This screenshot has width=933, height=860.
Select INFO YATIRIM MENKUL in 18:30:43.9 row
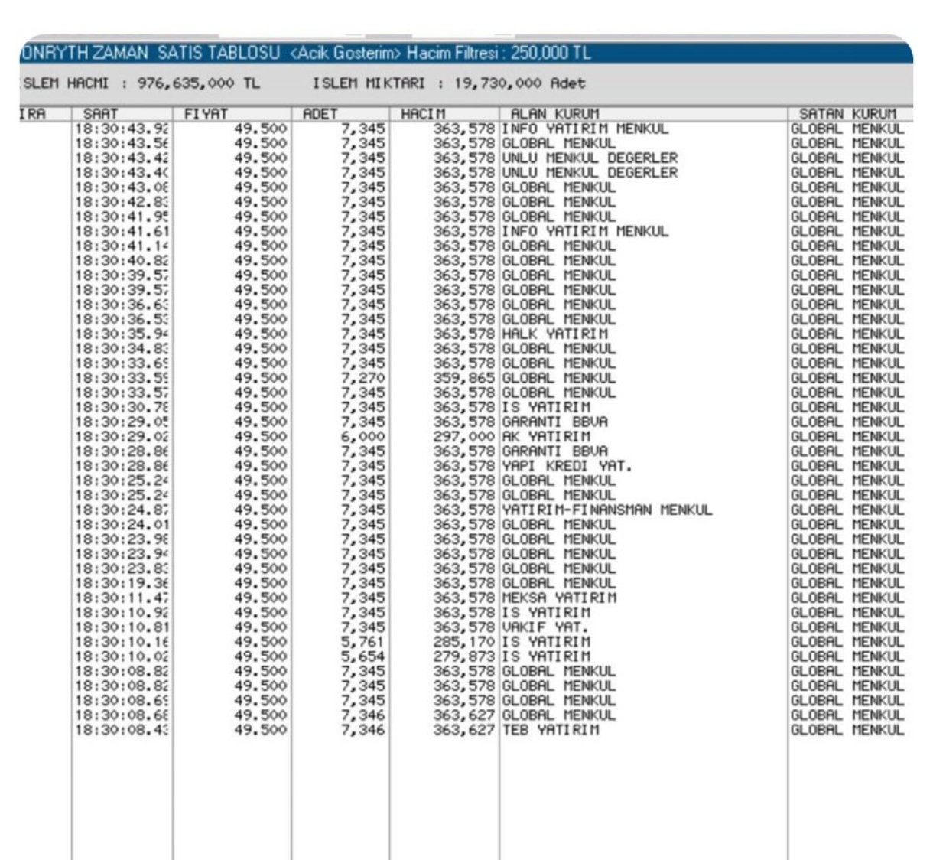click(x=585, y=129)
